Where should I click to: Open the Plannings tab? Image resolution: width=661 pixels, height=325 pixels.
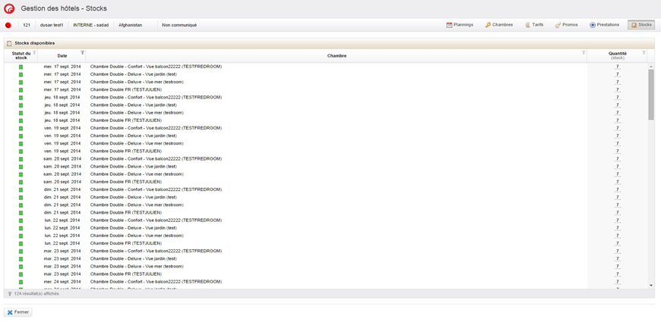coord(460,25)
